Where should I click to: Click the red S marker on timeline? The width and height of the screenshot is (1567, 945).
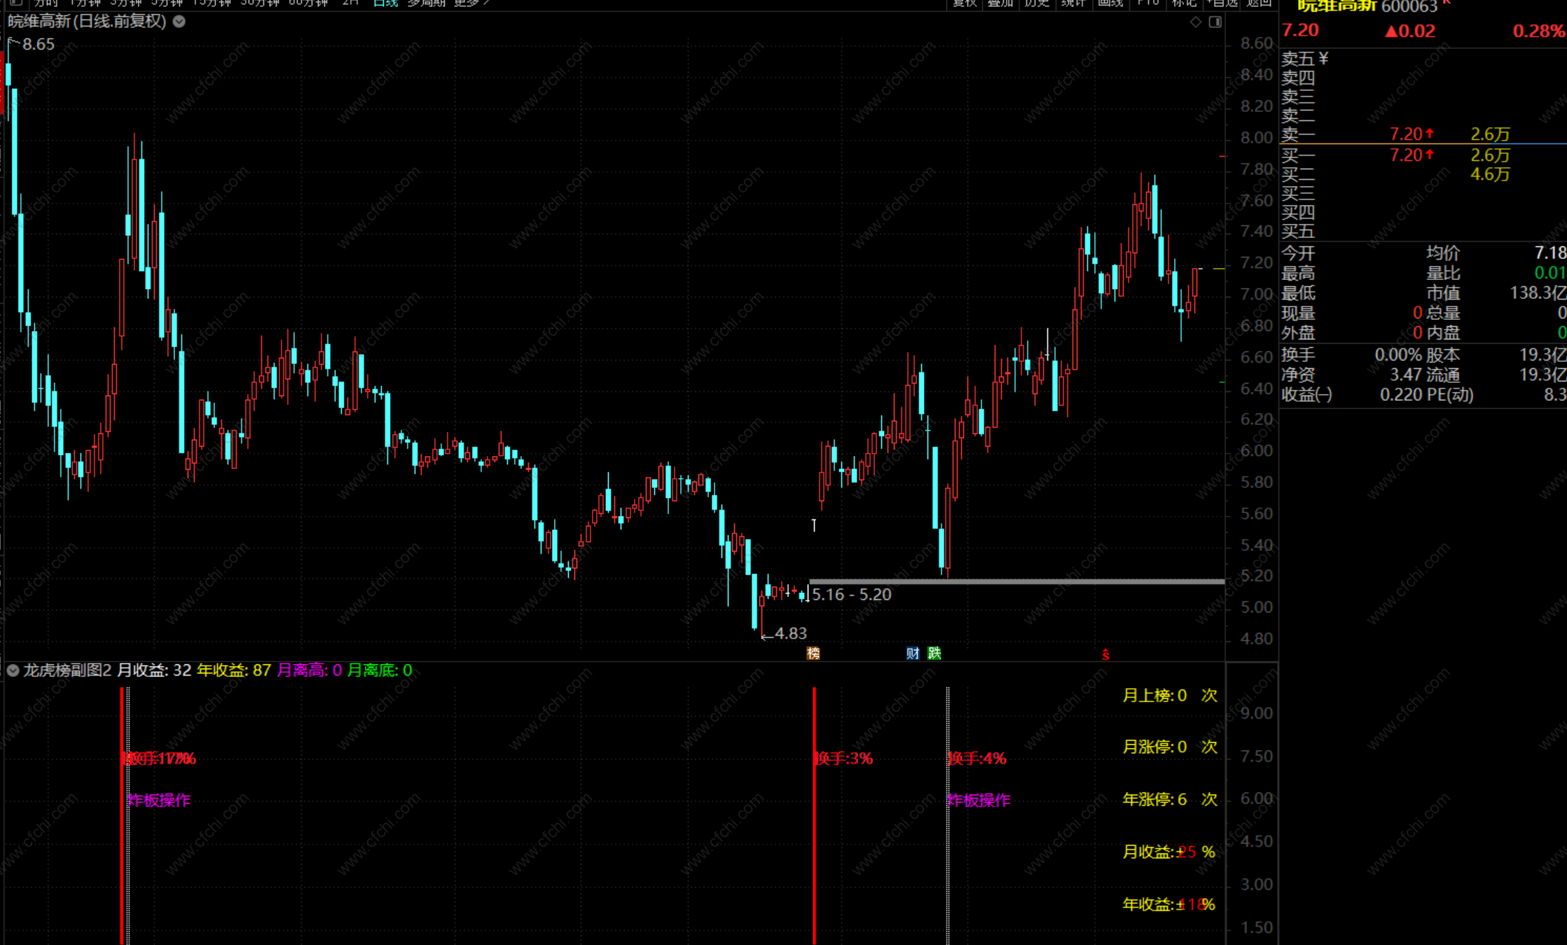1105,655
